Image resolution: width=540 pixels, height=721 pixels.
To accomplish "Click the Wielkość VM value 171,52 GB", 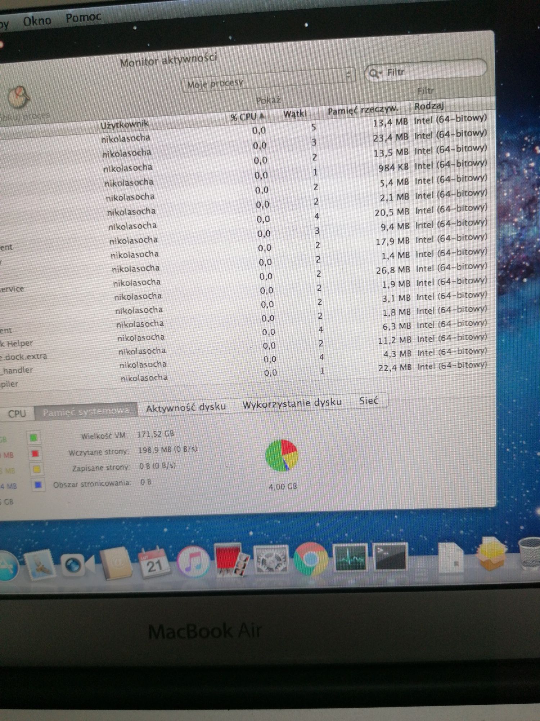I will tap(156, 434).
